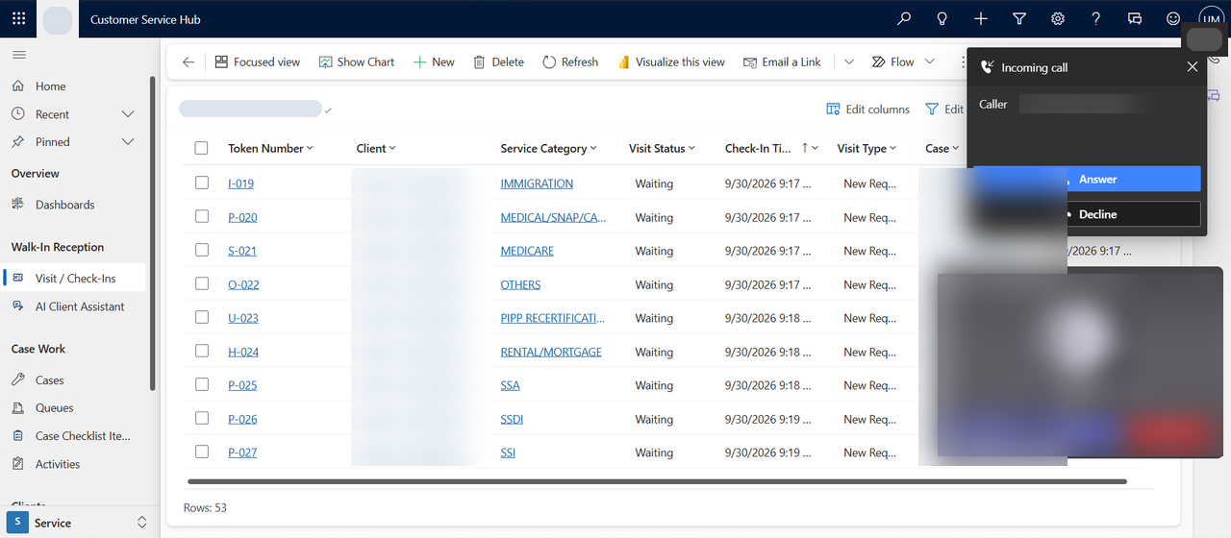Toggle the select all rows checkbox

(x=201, y=148)
